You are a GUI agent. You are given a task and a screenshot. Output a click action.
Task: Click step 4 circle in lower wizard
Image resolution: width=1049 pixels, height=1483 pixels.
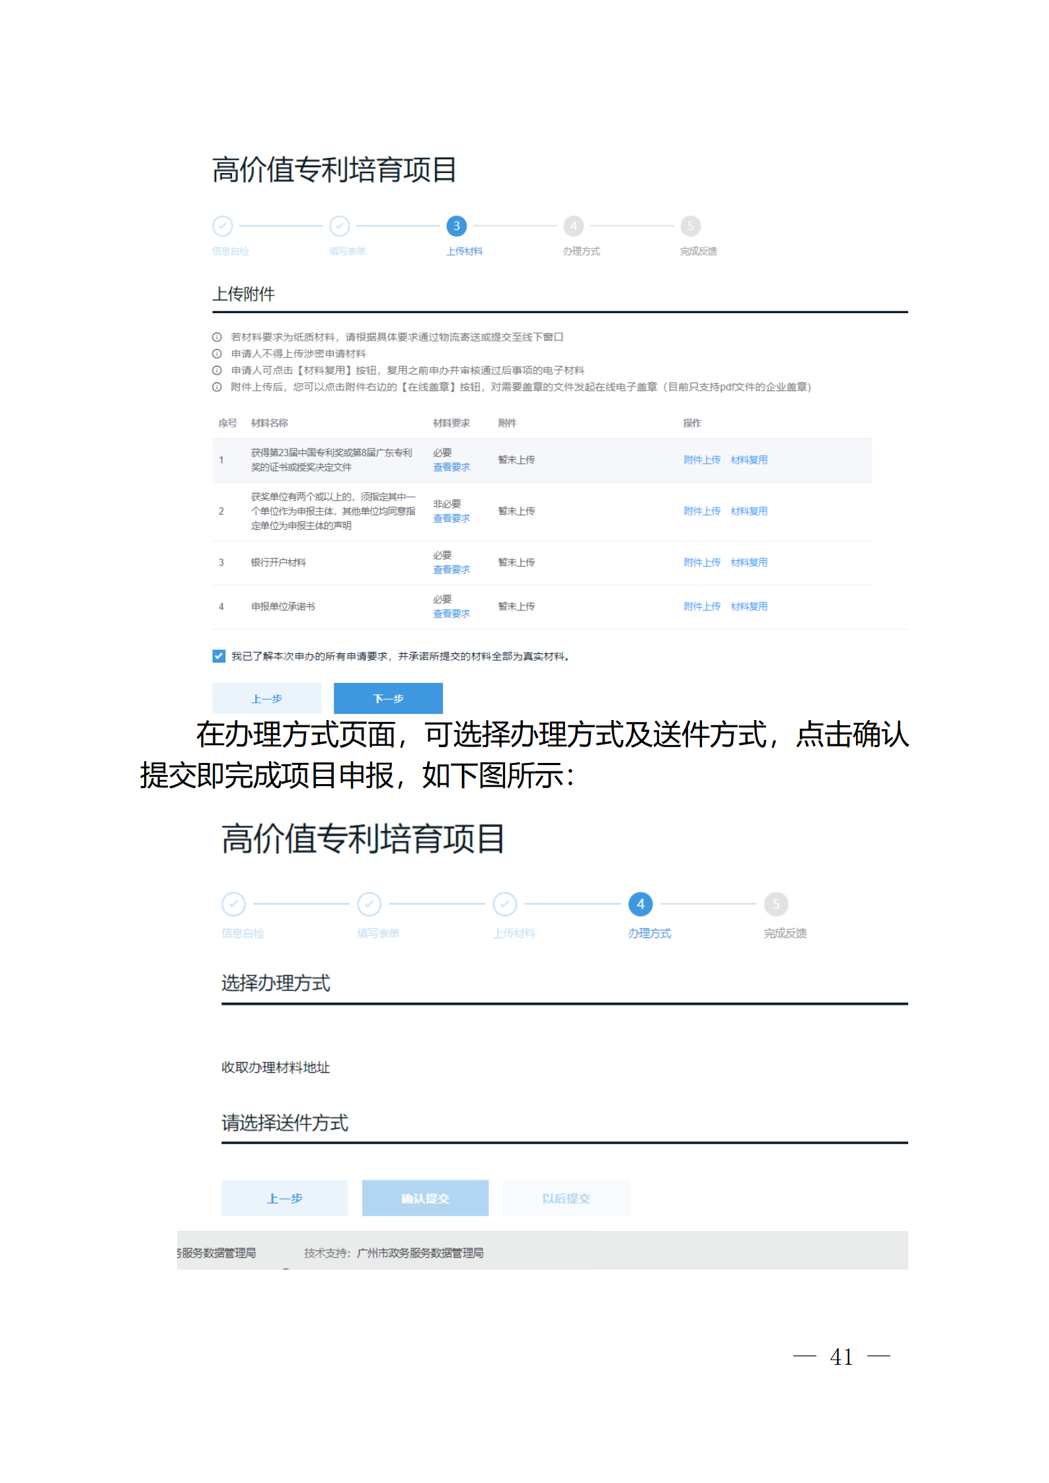pos(640,904)
